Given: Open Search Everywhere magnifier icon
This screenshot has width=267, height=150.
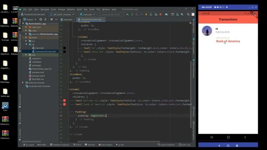Looking at the screenshot, I should [x=188, y=15].
